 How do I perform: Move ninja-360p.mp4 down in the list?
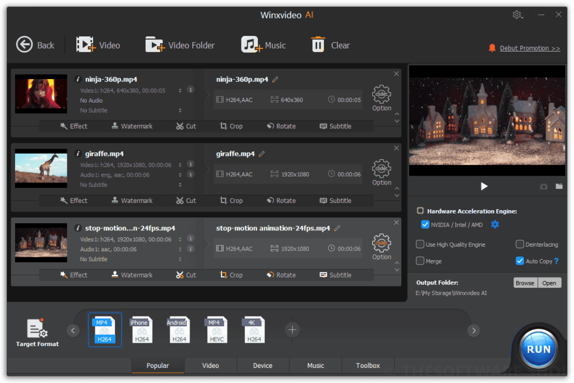pyautogui.click(x=397, y=121)
